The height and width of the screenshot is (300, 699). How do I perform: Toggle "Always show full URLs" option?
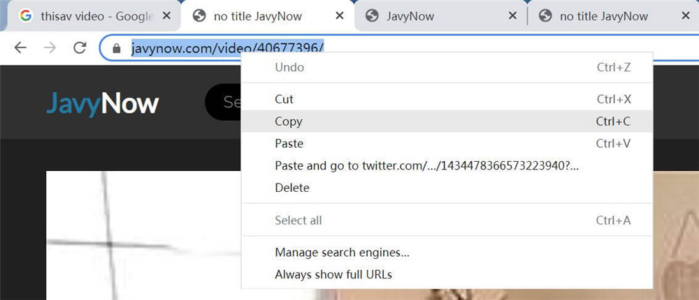333,274
